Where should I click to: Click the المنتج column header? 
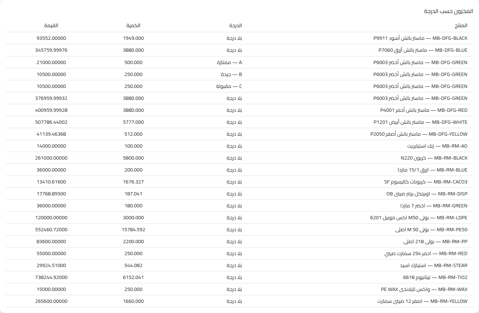461,26
